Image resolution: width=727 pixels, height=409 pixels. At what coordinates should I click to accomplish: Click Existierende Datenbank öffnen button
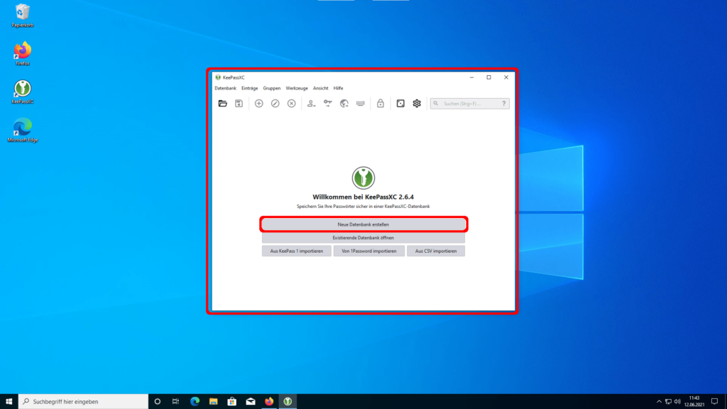(363, 238)
